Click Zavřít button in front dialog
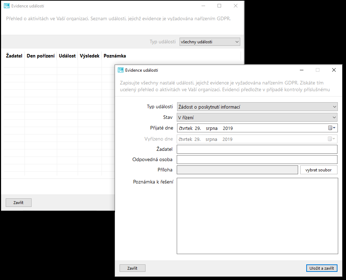346x280 pixels. [132, 268]
